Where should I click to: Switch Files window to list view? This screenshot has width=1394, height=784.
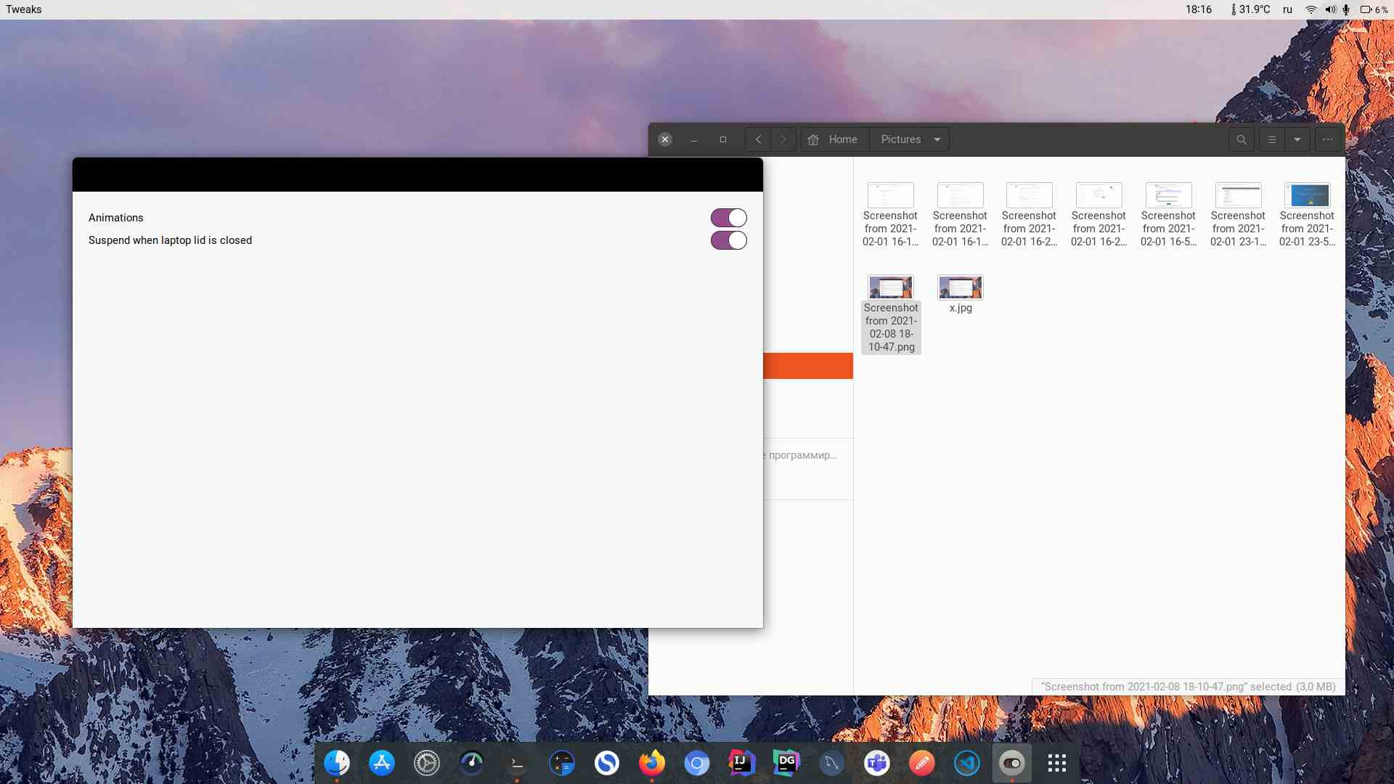click(1271, 139)
